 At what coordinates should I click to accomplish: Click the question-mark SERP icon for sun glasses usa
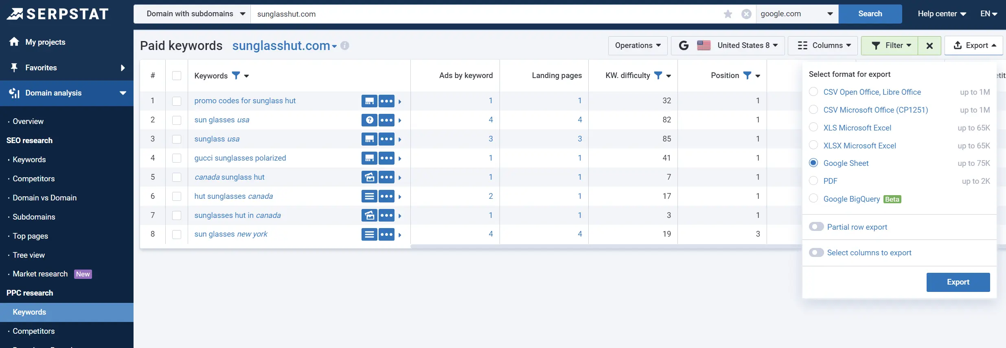[x=369, y=120]
